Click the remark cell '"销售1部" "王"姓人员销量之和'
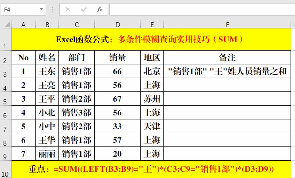This screenshot has height=178, width=295. [227, 71]
